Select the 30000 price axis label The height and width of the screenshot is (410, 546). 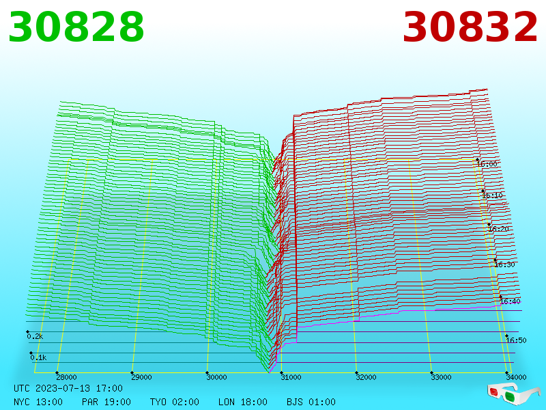click(216, 377)
